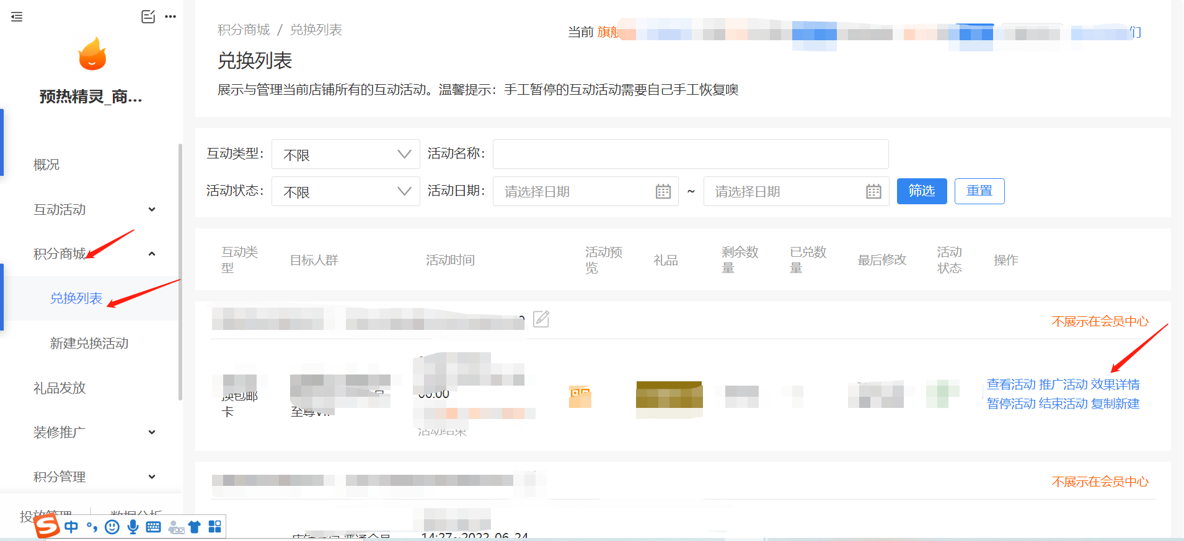Click the 礼品 column header

click(666, 260)
